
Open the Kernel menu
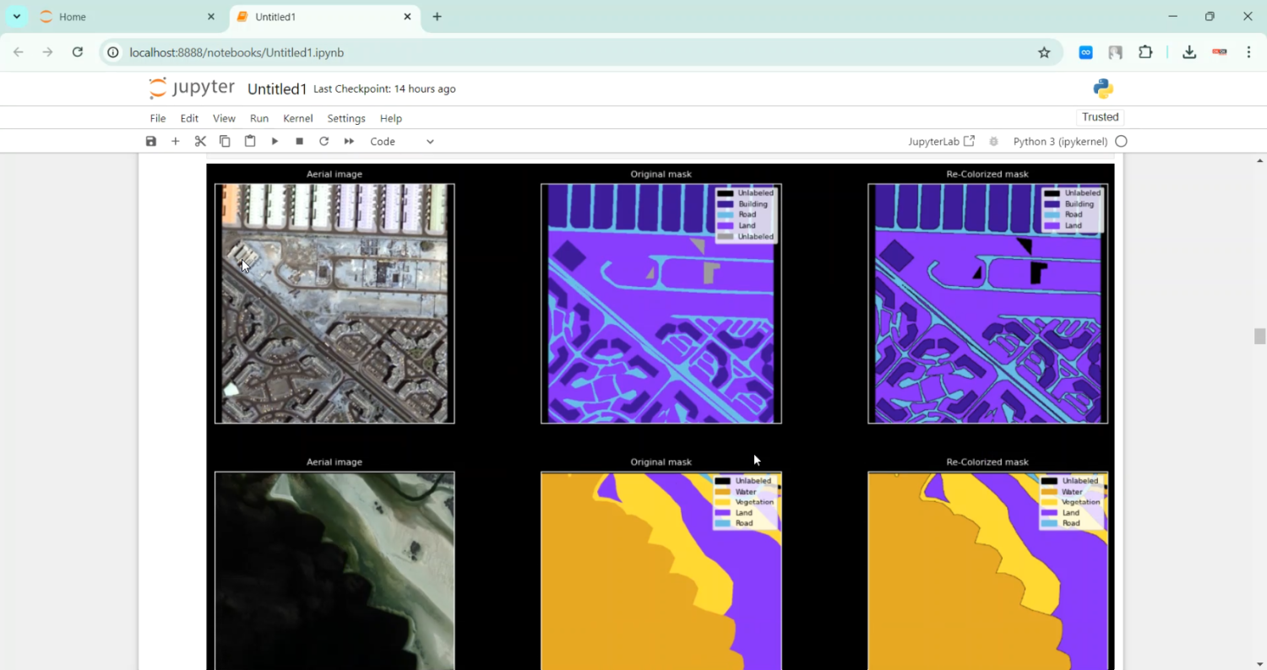(297, 118)
